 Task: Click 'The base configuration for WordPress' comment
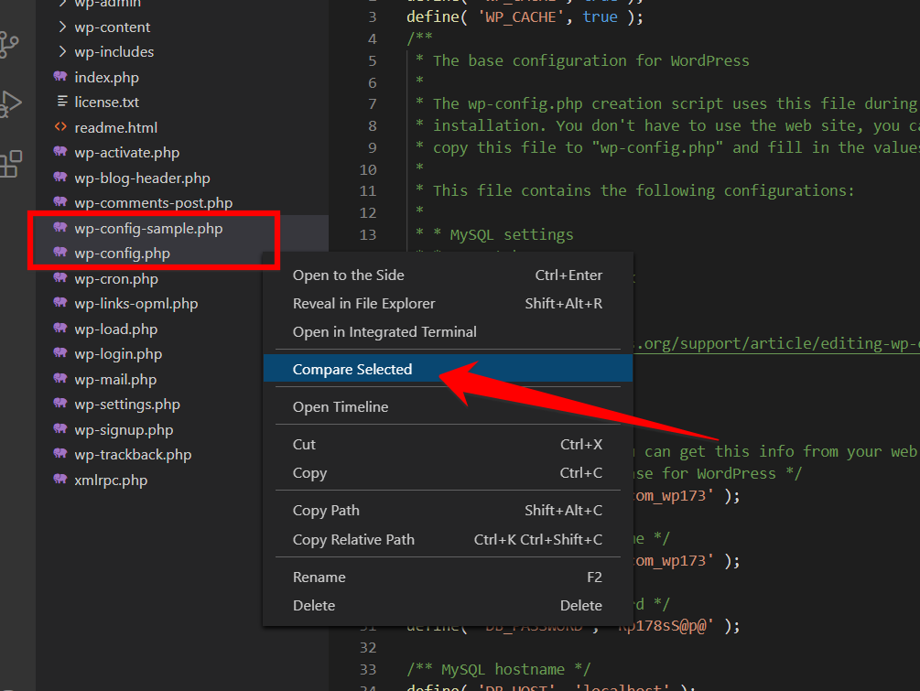[x=590, y=61]
